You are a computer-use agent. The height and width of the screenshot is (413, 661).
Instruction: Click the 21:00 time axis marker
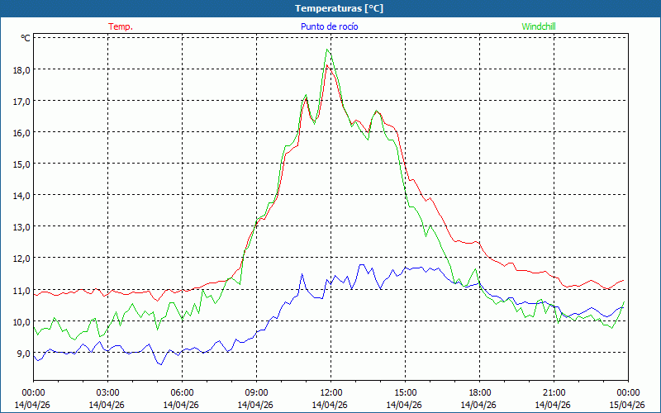pyautogui.click(x=554, y=392)
